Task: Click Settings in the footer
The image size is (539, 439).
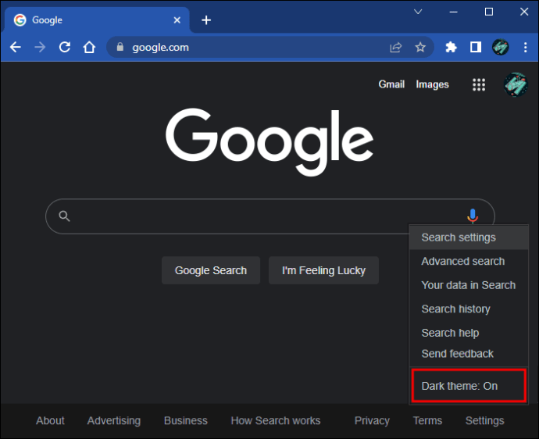Action: coord(484,420)
